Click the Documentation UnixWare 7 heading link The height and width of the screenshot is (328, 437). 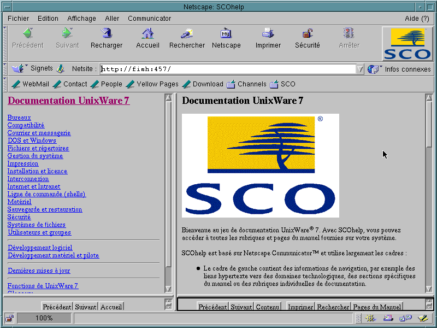pyautogui.click(x=69, y=101)
